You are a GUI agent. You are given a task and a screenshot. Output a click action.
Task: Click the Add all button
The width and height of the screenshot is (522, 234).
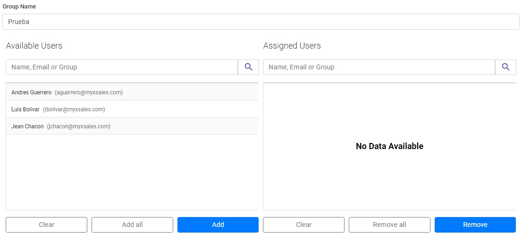(x=132, y=225)
